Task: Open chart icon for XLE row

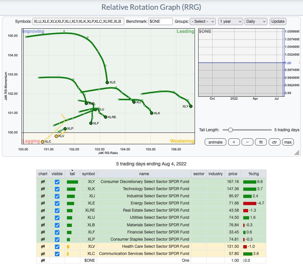Action: coord(43,203)
